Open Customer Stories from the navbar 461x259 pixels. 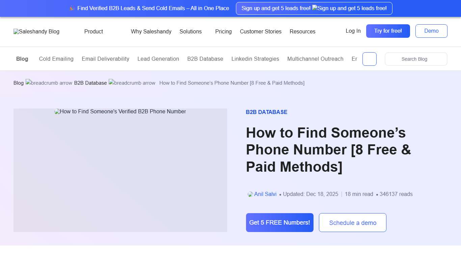coord(261,31)
